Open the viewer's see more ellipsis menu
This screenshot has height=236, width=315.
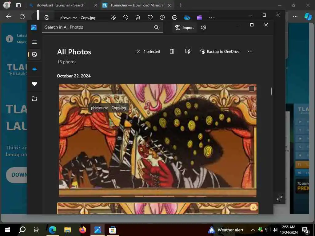coord(212,18)
